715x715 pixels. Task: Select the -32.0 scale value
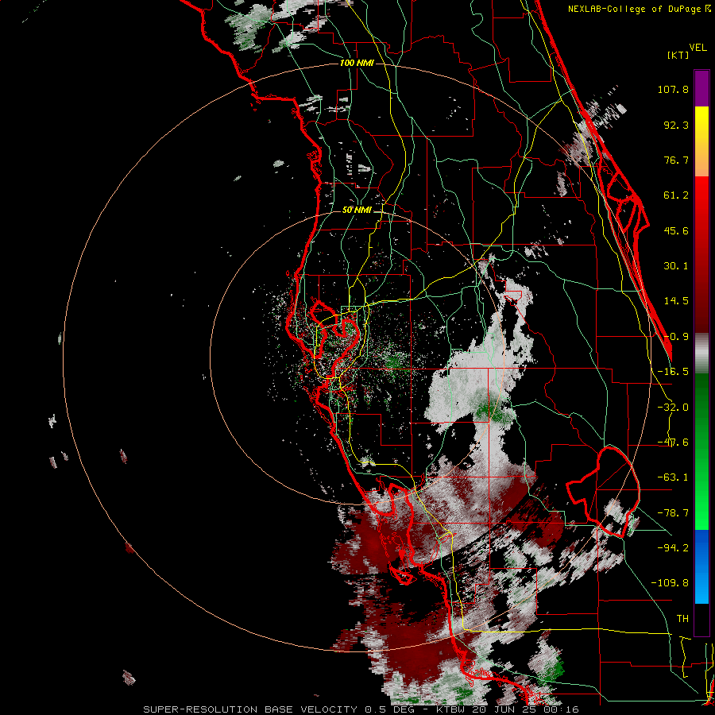(x=673, y=408)
